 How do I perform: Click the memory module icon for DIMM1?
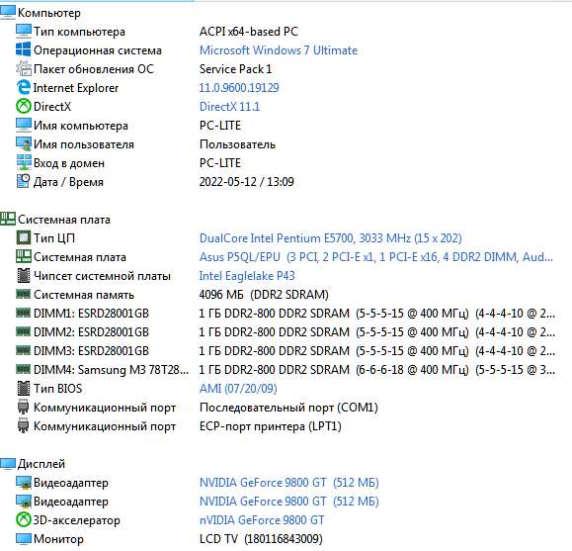[x=24, y=313]
